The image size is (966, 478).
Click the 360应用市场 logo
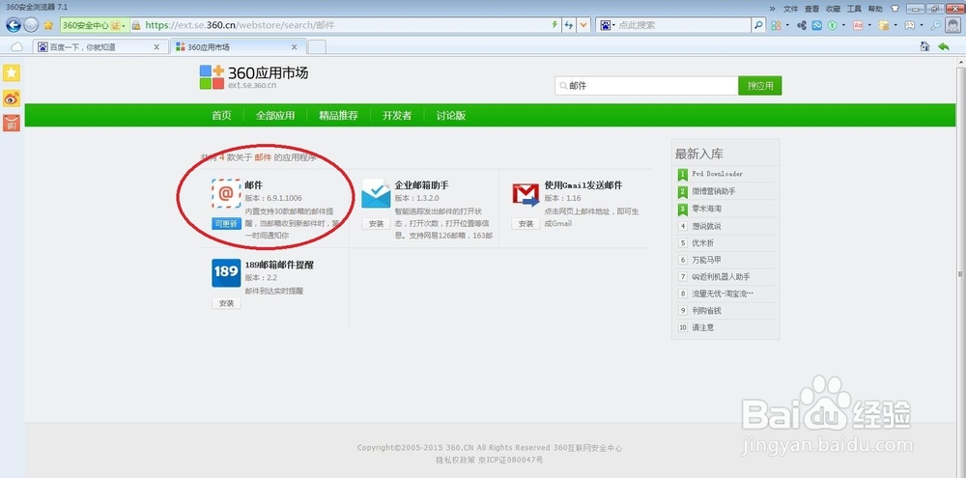(254, 77)
